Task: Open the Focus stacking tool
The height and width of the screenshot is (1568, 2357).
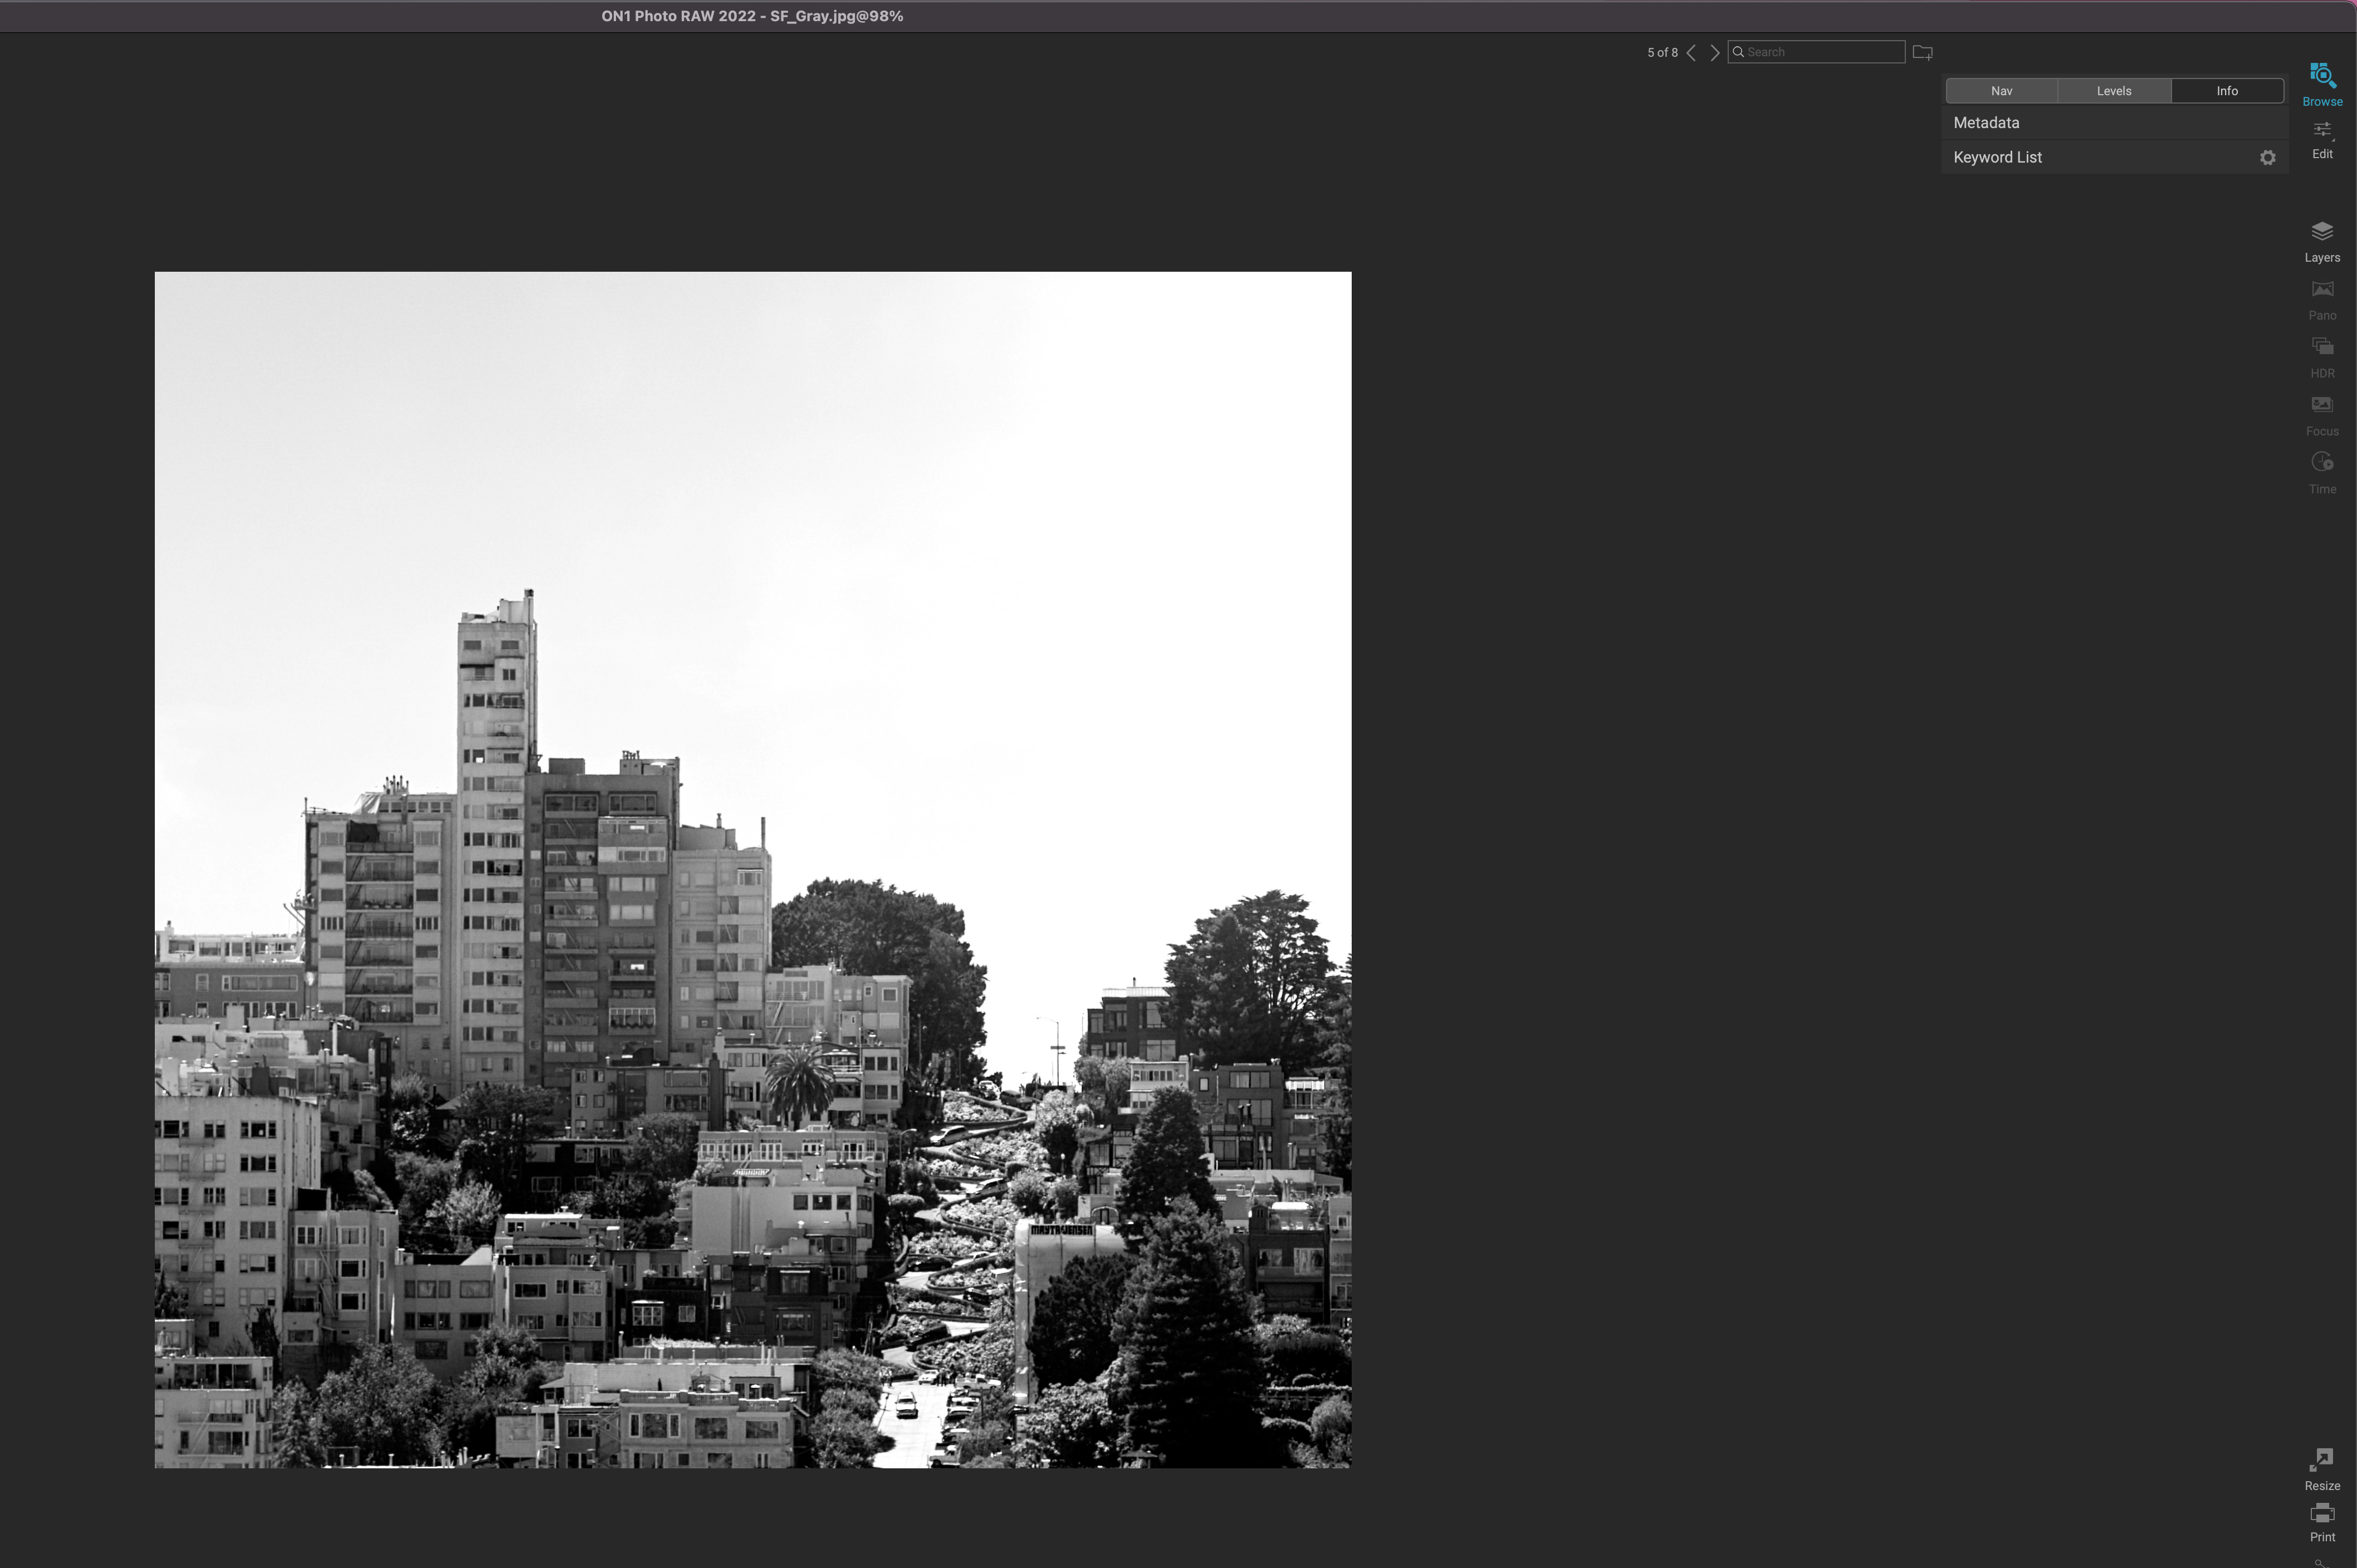Action: click(2321, 414)
